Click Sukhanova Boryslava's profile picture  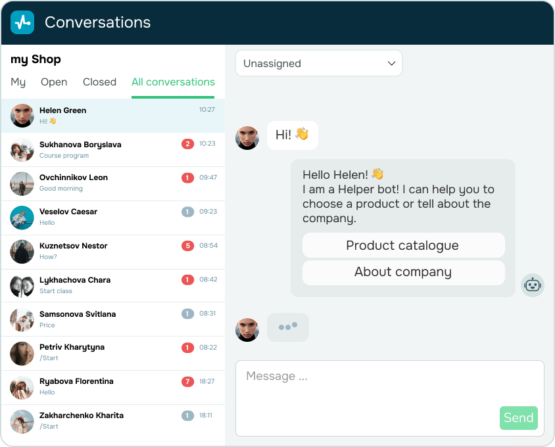point(22,149)
